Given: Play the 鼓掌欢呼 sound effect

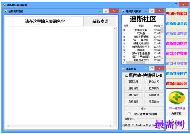Looking at the screenshot, I should 133,82.
